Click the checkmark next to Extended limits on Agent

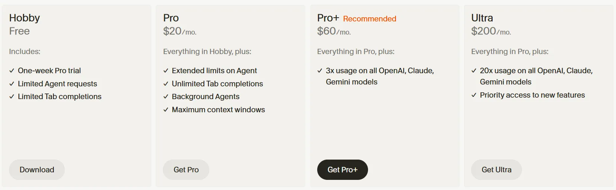[x=166, y=71]
